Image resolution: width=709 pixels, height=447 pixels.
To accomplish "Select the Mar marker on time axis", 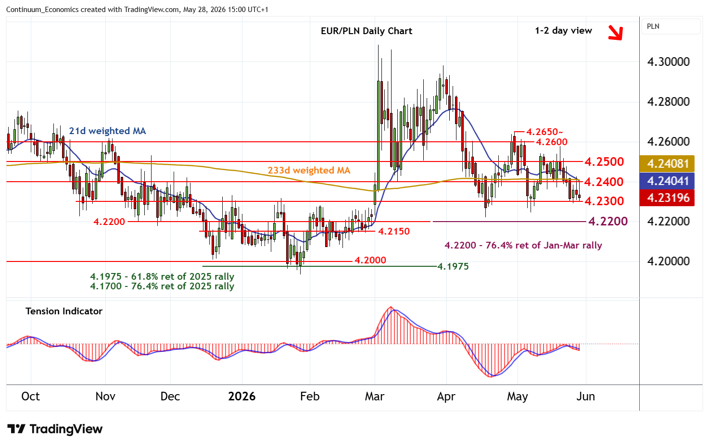I will [x=375, y=397].
